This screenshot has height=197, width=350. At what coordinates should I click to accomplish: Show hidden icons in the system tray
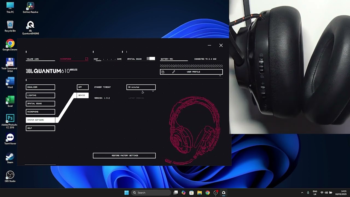pos(302,193)
